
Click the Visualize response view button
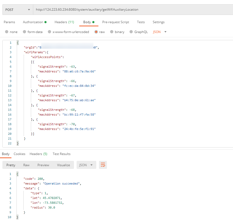(x=63, y=165)
